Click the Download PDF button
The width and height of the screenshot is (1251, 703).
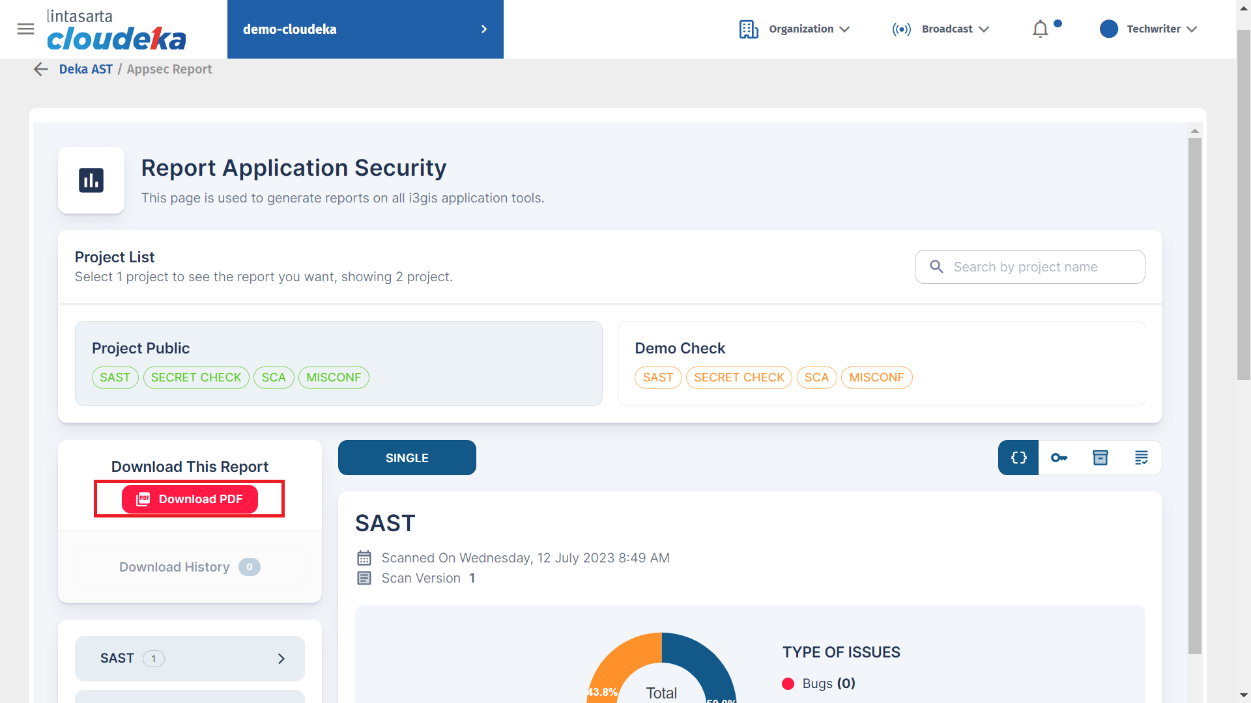[190, 499]
